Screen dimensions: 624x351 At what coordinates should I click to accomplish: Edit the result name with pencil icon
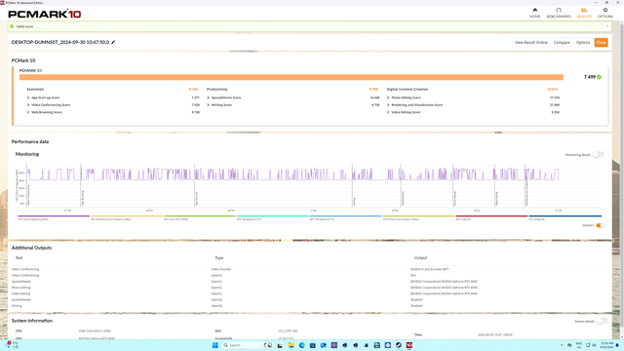[113, 42]
